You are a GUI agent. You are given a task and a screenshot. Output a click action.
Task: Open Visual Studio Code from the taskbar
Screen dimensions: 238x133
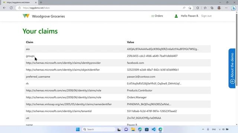coord(154,129)
